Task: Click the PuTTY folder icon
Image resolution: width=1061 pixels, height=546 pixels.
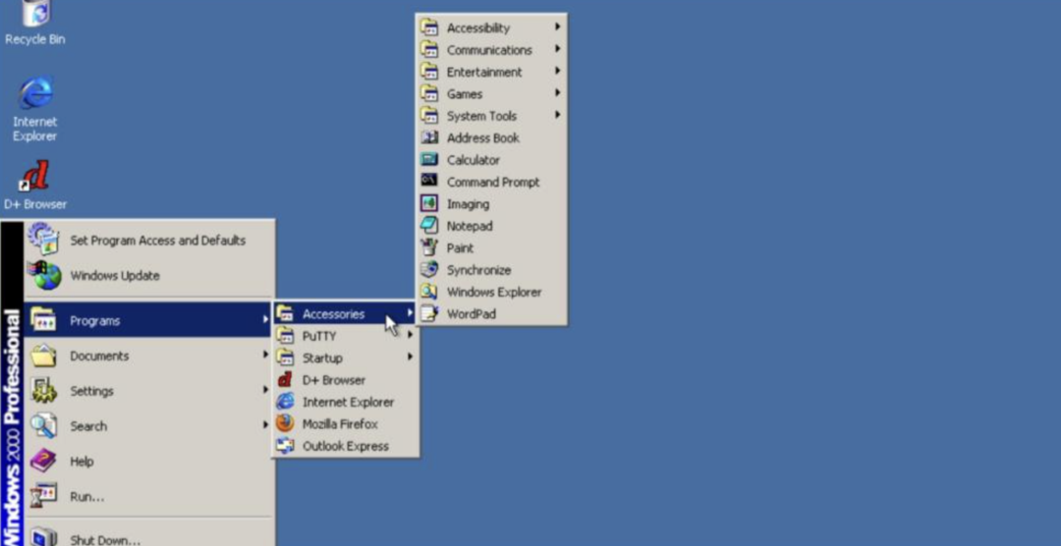Action: click(286, 336)
